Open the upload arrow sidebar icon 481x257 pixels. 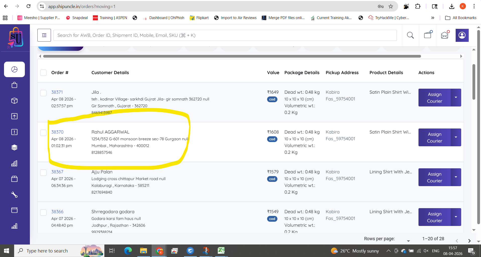coord(14,116)
